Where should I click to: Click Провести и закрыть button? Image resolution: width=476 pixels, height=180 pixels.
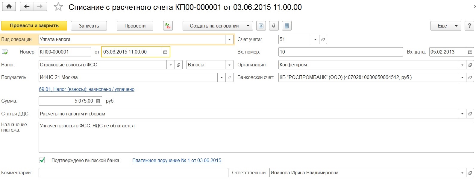click(34, 26)
